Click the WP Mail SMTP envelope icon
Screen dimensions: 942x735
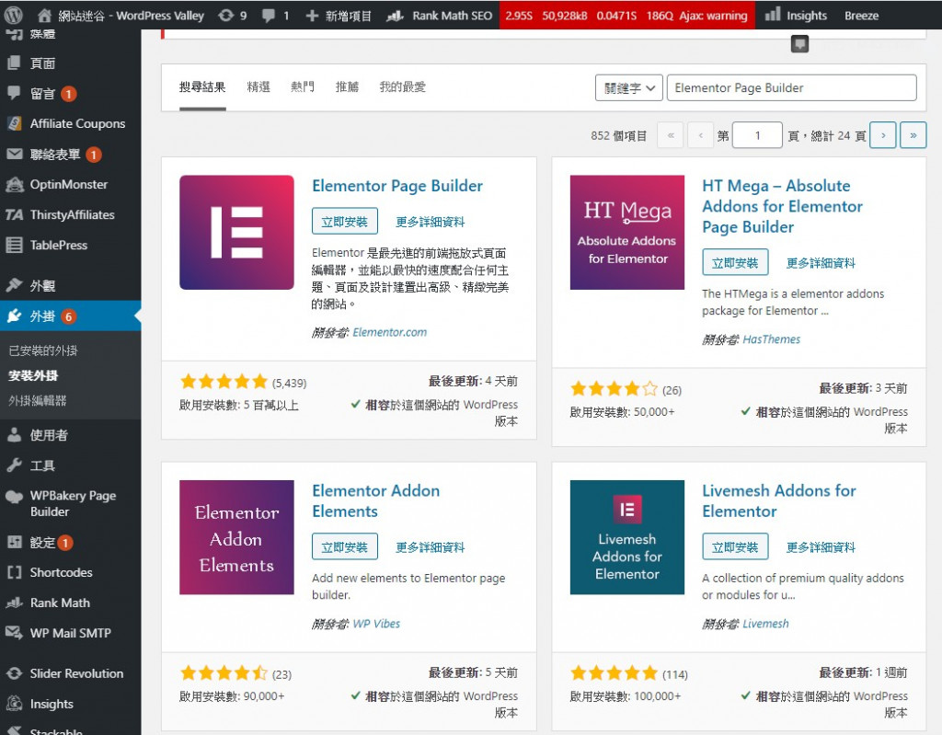(14, 633)
